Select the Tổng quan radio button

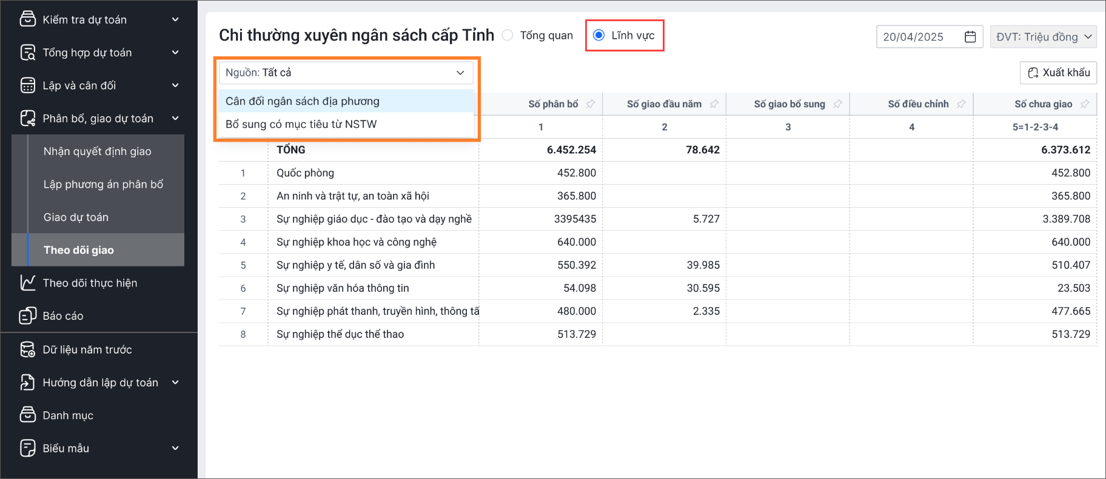click(508, 35)
